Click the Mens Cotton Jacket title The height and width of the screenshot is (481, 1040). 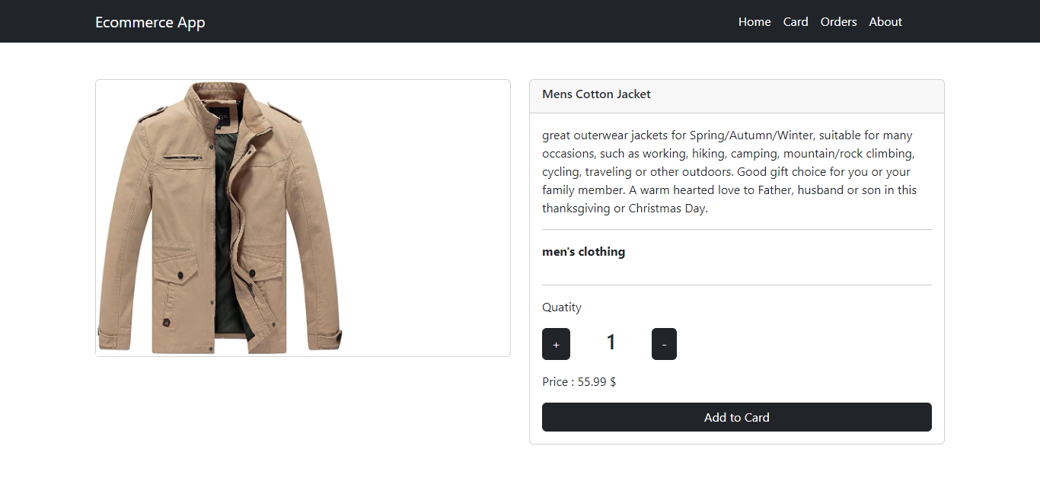point(596,94)
